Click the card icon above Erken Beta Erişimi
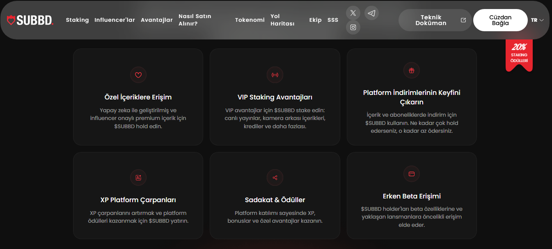 tap(412, 174)
